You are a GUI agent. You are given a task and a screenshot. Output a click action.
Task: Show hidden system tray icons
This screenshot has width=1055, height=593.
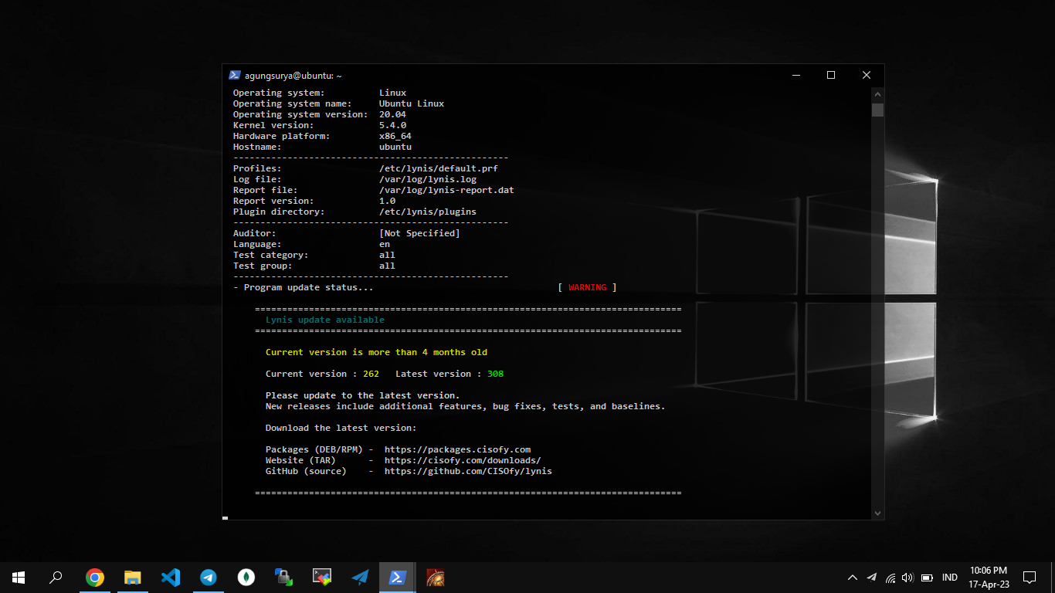[x=853, y=578]
